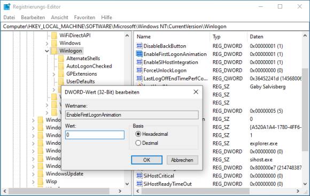Click the WindowsUpdate folder icon
This screenshot has width=310, height=196.
click(41, 174)
